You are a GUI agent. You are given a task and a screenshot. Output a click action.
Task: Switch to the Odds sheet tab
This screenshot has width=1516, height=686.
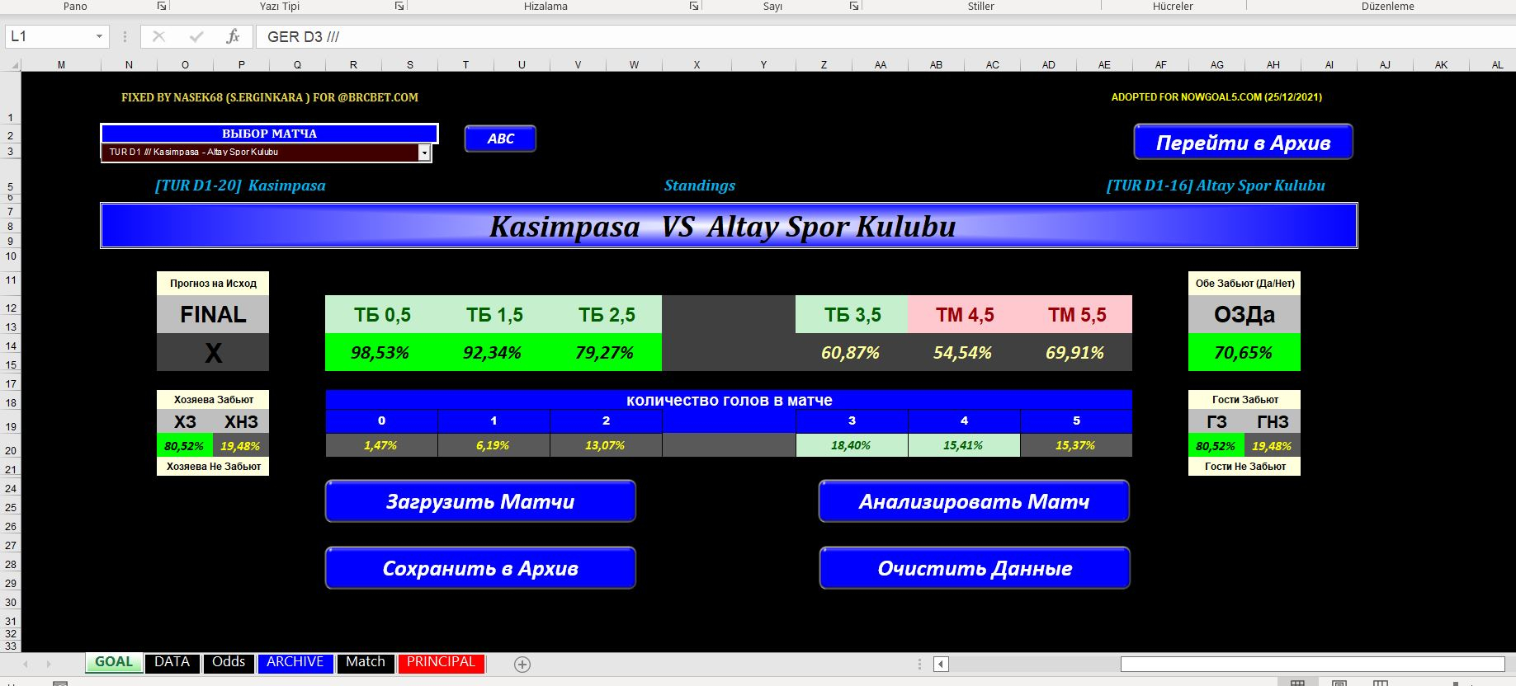[229, 662]
